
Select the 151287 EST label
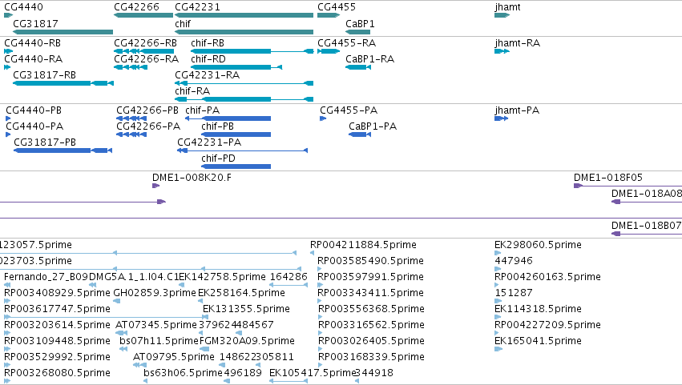(514, 293)
